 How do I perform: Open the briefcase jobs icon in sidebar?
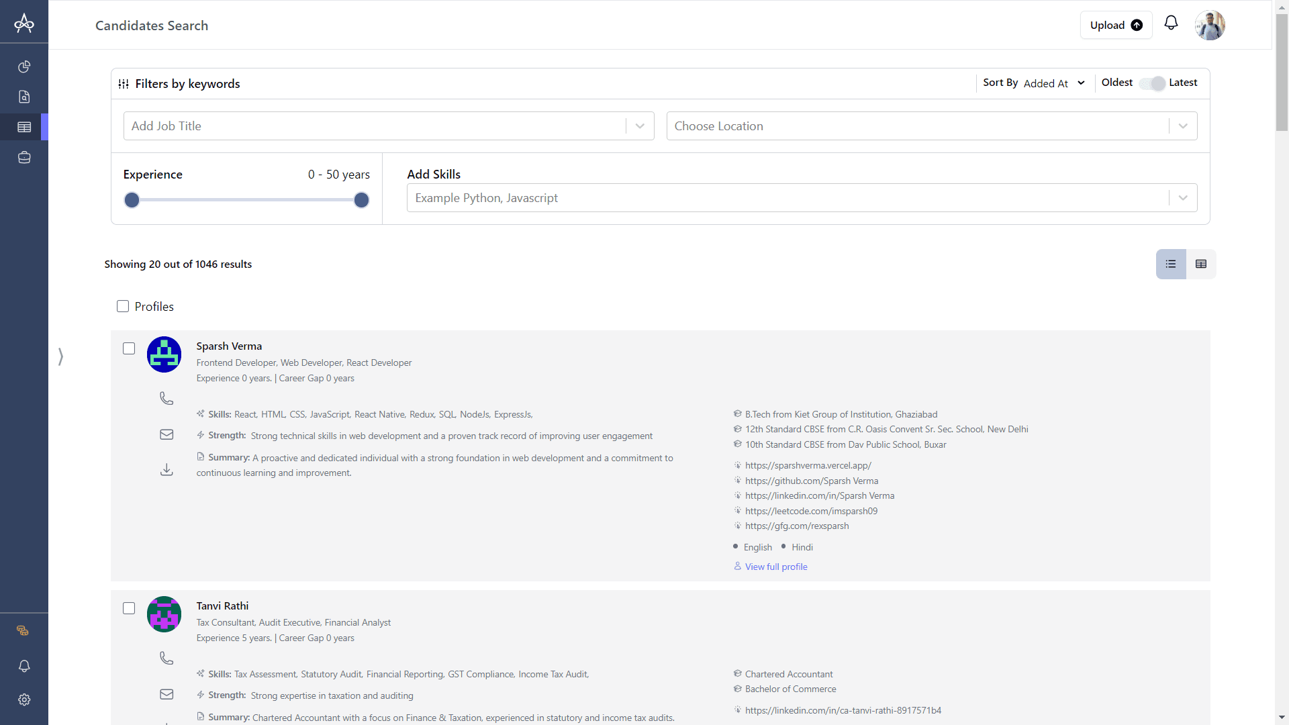coord(24,158)
